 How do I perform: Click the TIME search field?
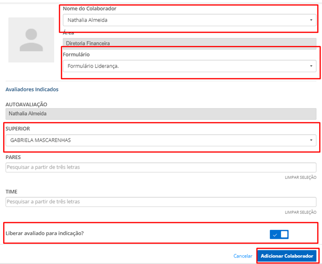click(x=161, y=202)
